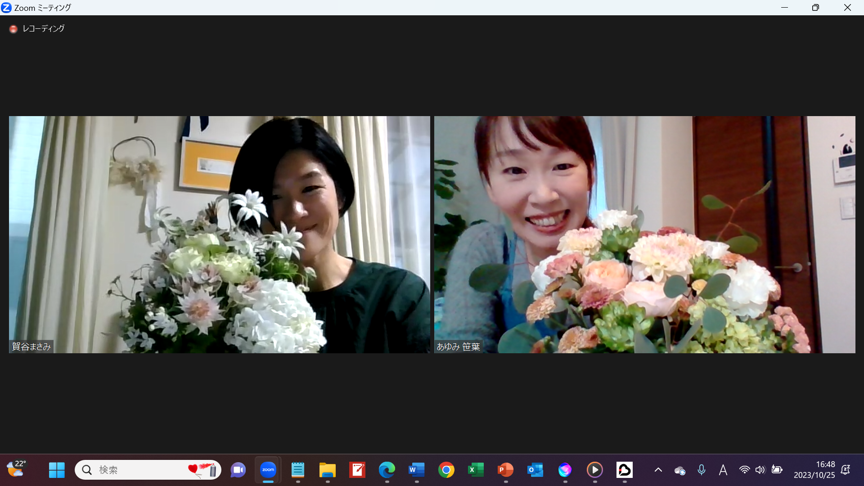Click the search magnifier icon in taskbar

click(x=87, y=470)
